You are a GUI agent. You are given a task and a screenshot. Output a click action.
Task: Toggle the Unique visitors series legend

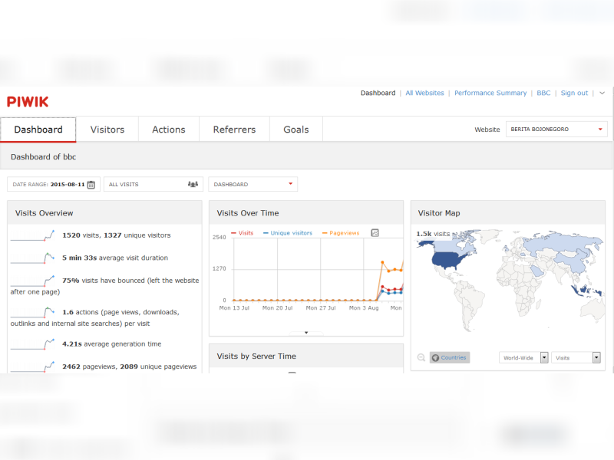[x=288, y=233]
